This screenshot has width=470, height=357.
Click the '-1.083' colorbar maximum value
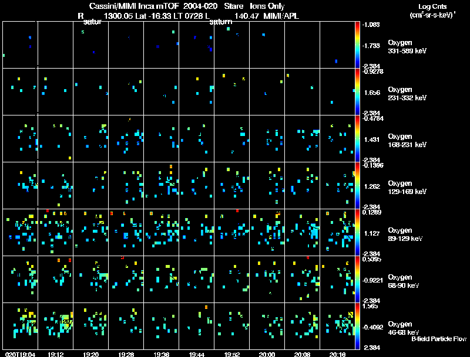(x=371, y=25)
